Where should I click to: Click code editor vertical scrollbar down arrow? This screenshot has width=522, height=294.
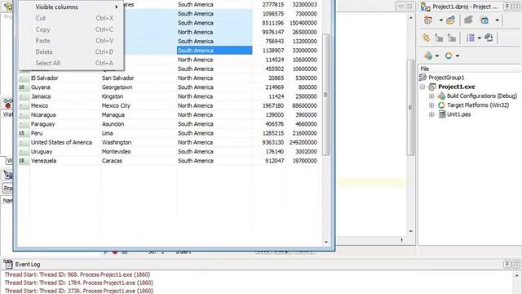pos(410,231)
